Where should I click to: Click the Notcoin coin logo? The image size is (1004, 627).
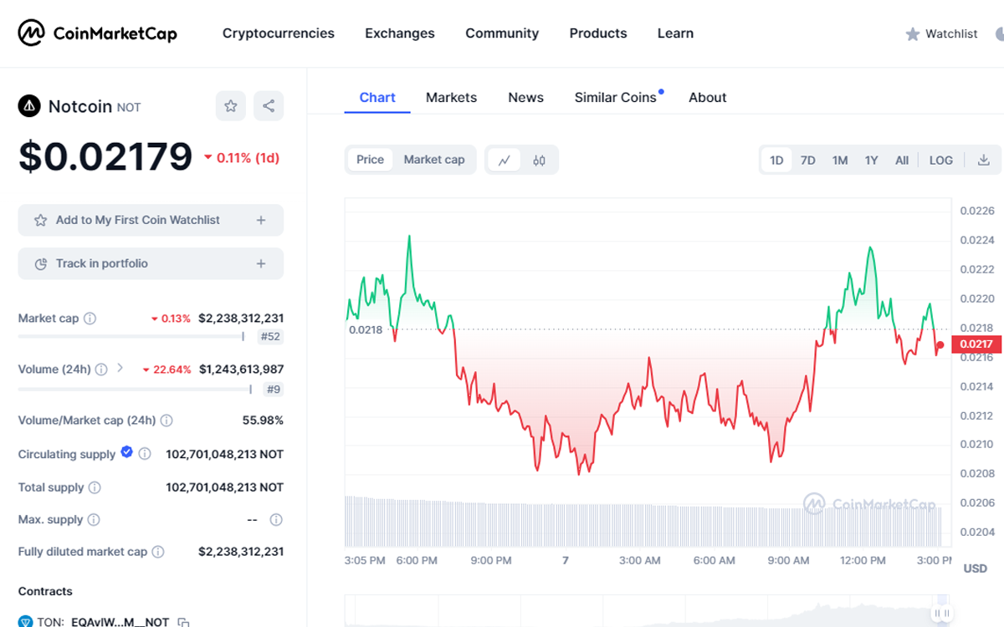(30, 106)
